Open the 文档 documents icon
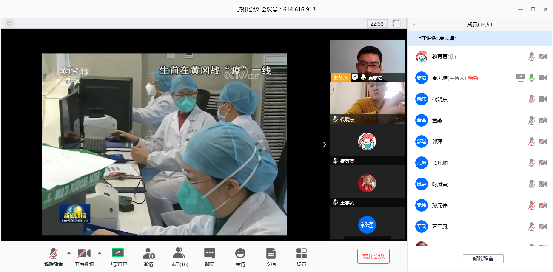Viewport: 553px width, 272px height. coord(271,254)
